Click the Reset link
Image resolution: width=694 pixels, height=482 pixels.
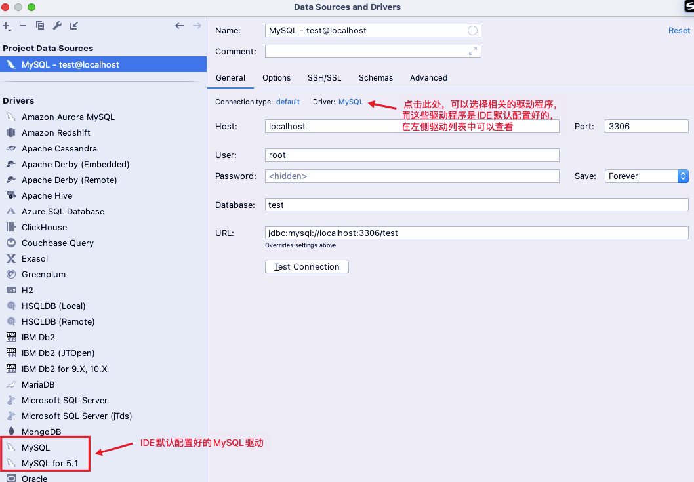[679, 31]
